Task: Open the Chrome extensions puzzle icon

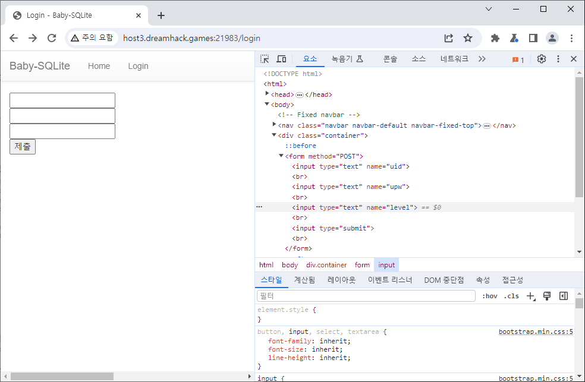Action: click(495, 38)
